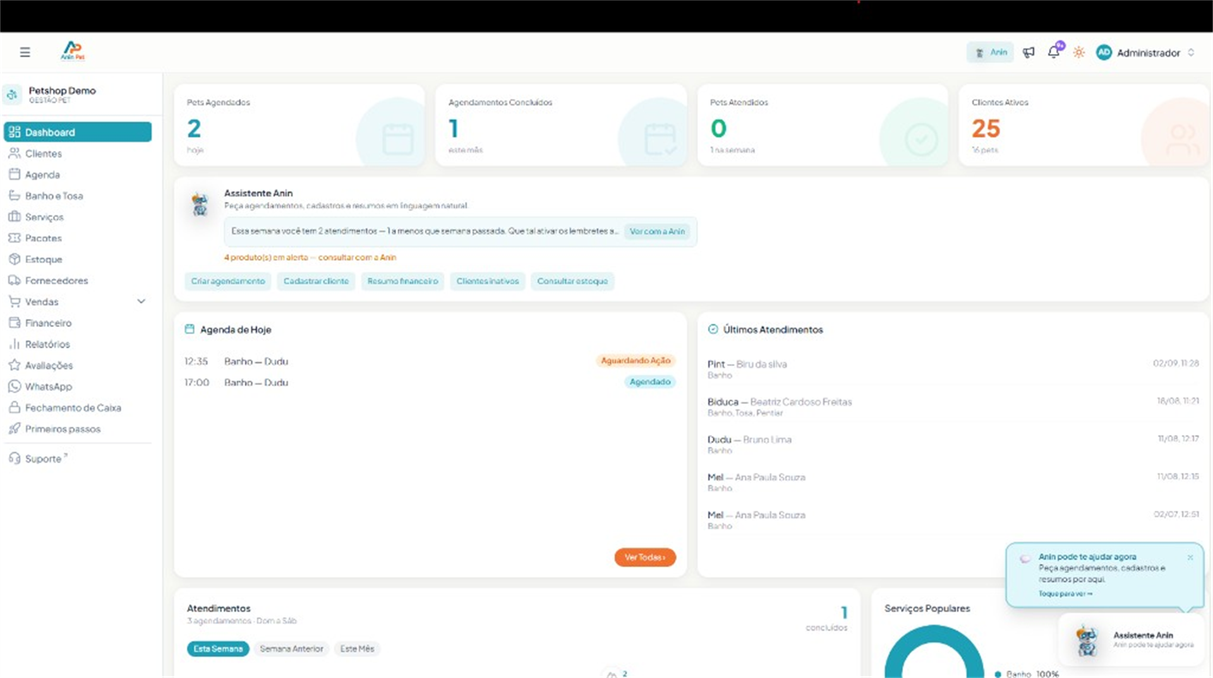This screenshot has width=1213, height=678.
Task: Open Pint — Biru da silva entry
Action: coord(953,369)
